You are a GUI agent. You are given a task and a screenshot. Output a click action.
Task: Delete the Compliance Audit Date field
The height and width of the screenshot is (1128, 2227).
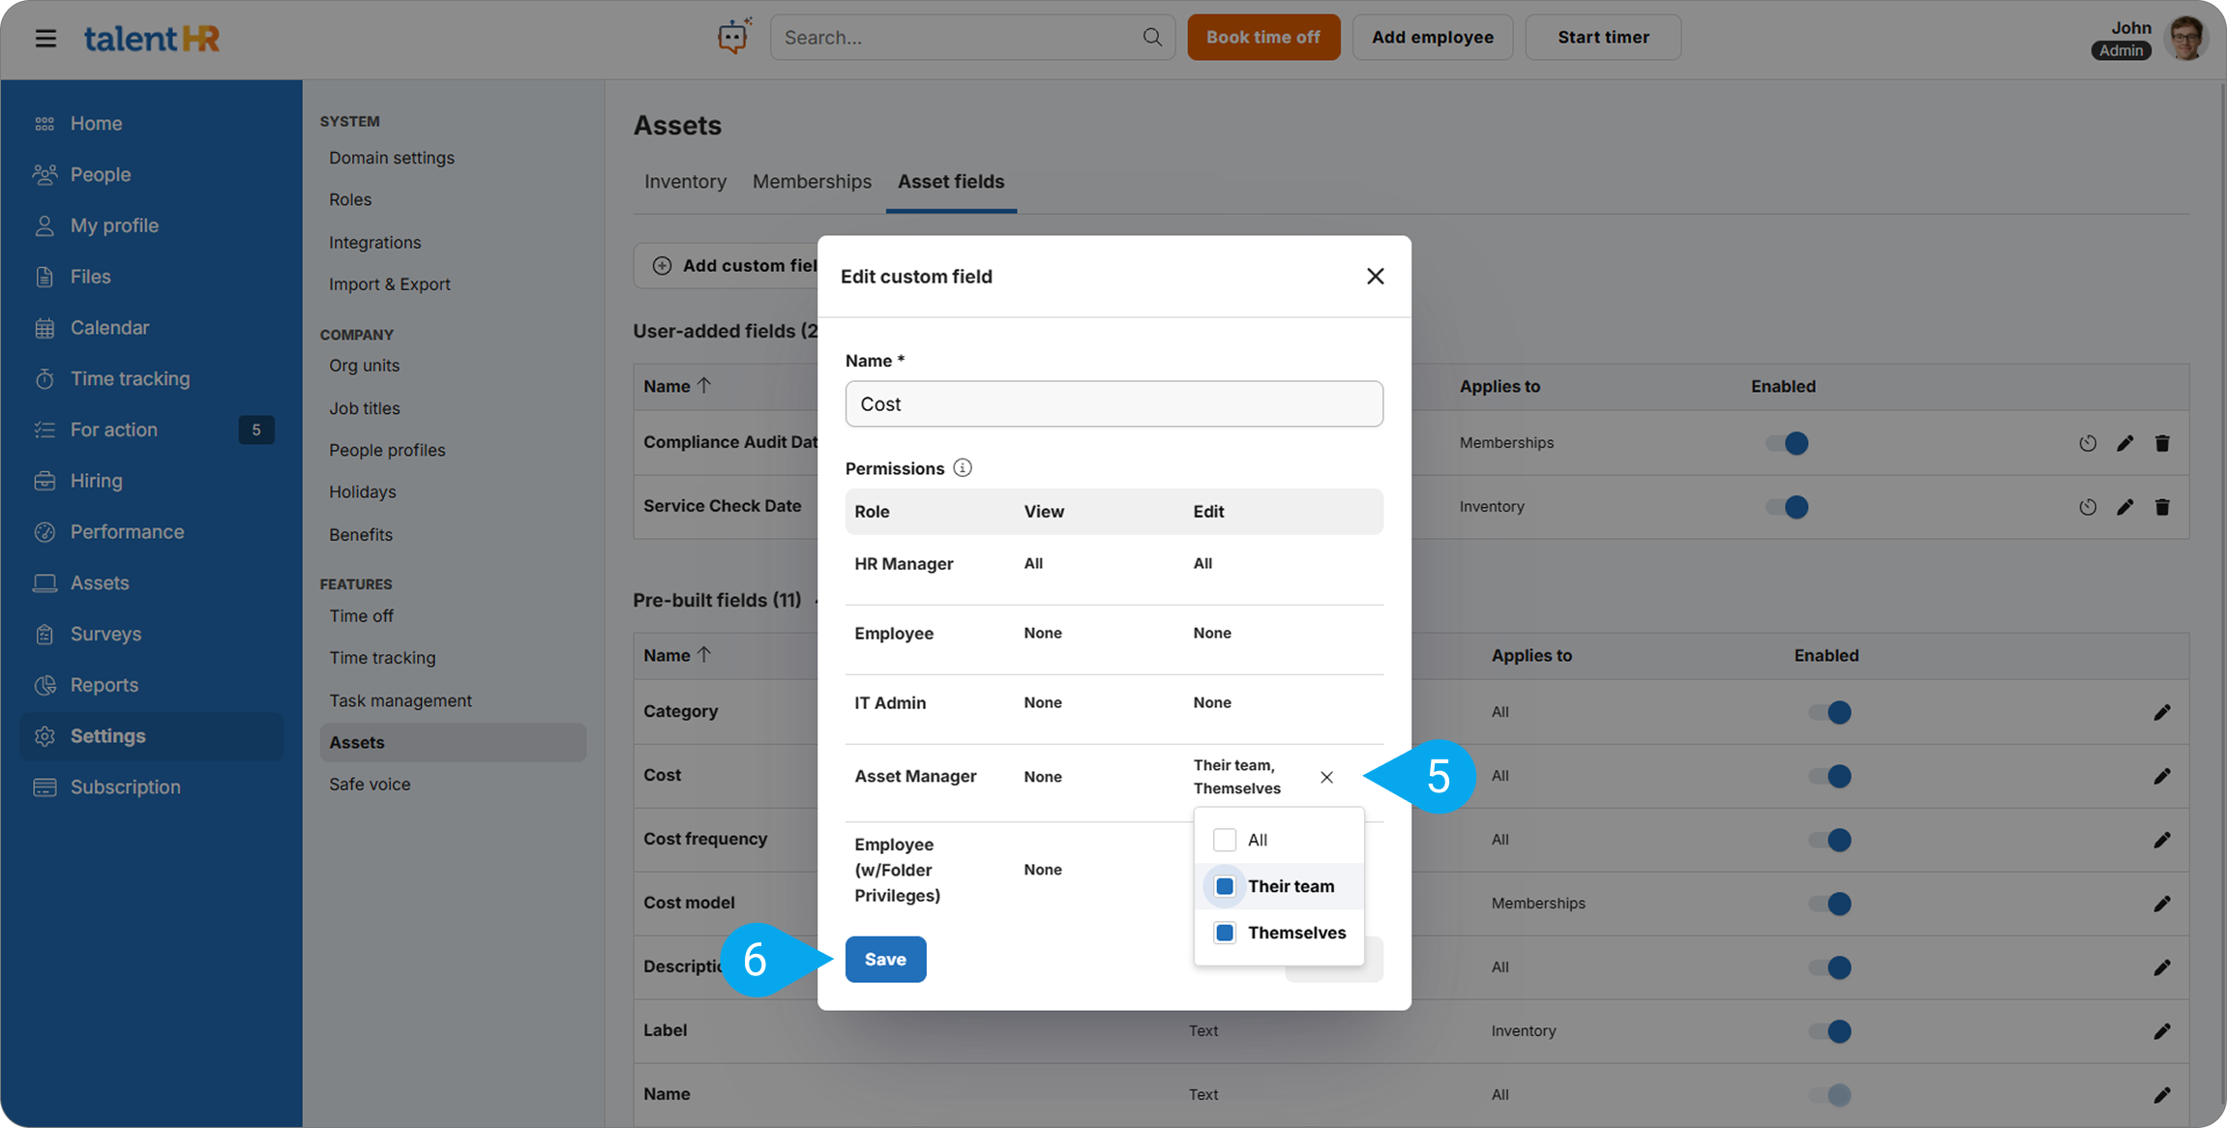pyautogui.click(x=2162, y=443)
